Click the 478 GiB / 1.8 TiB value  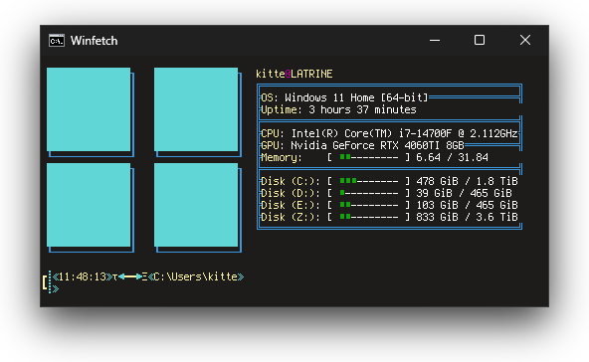(x=467, y=181)
